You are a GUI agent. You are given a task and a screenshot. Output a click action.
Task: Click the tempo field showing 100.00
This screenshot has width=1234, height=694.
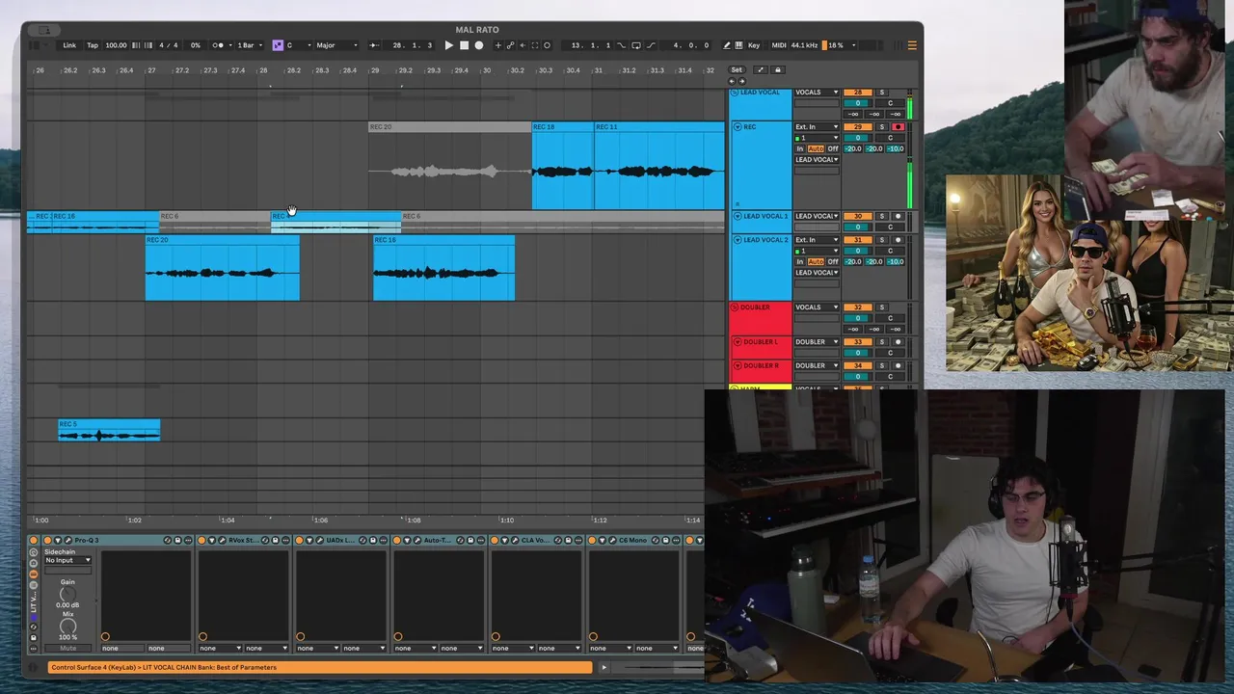116,45
